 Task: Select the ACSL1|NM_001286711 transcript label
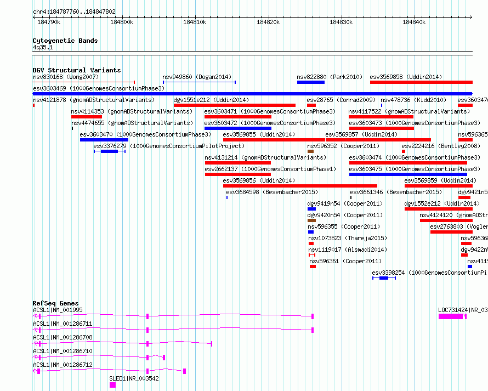(x=63, y=324)
